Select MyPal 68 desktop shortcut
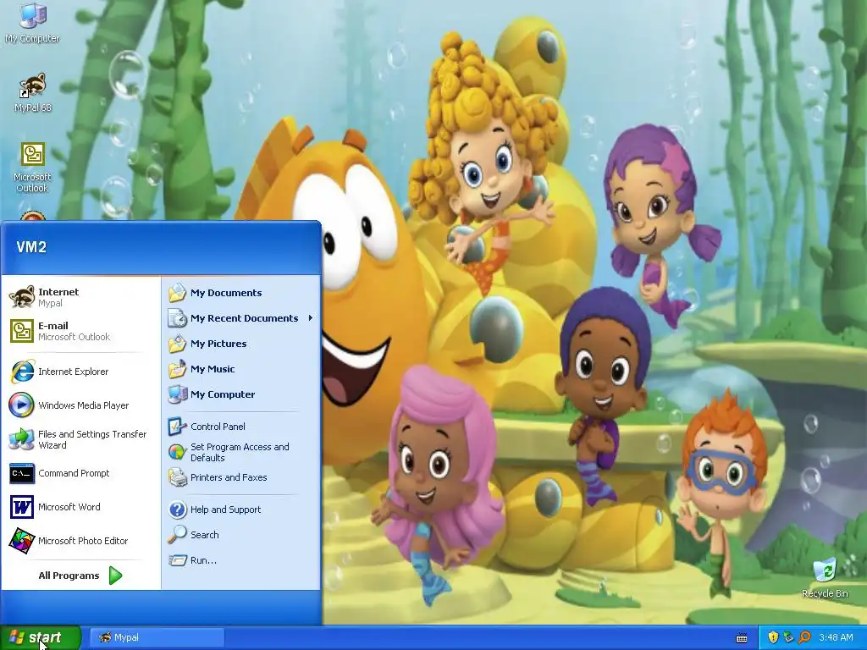The height and width of the screenshot is (650, 867). pyautogui.click(x=32, y=91)
